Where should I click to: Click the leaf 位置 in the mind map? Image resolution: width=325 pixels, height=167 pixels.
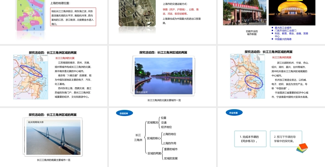[x=163, y=118]
